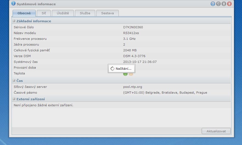Collapse the Externí zařízení section
The image size is (242, 145).
coord(14,99)
